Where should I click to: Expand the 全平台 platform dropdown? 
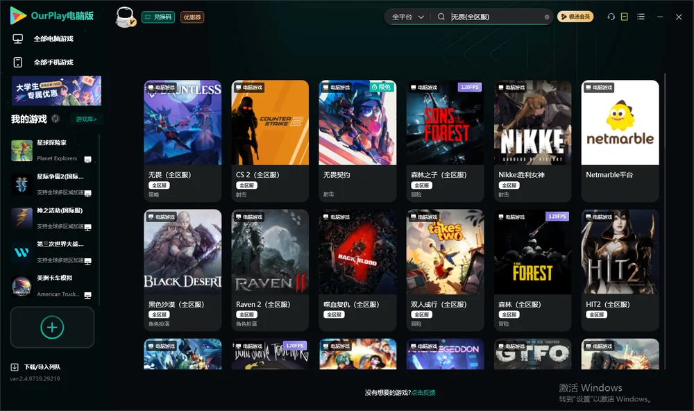coord(407,17)
